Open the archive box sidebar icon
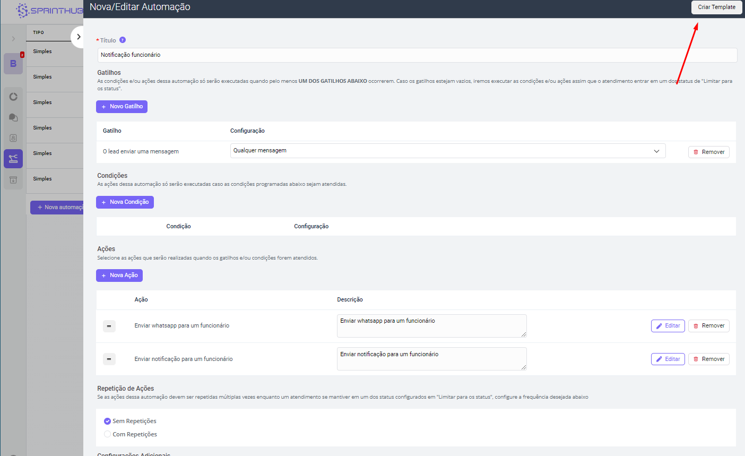The width and height of the screenshot is (745, 456). point(13,180)
